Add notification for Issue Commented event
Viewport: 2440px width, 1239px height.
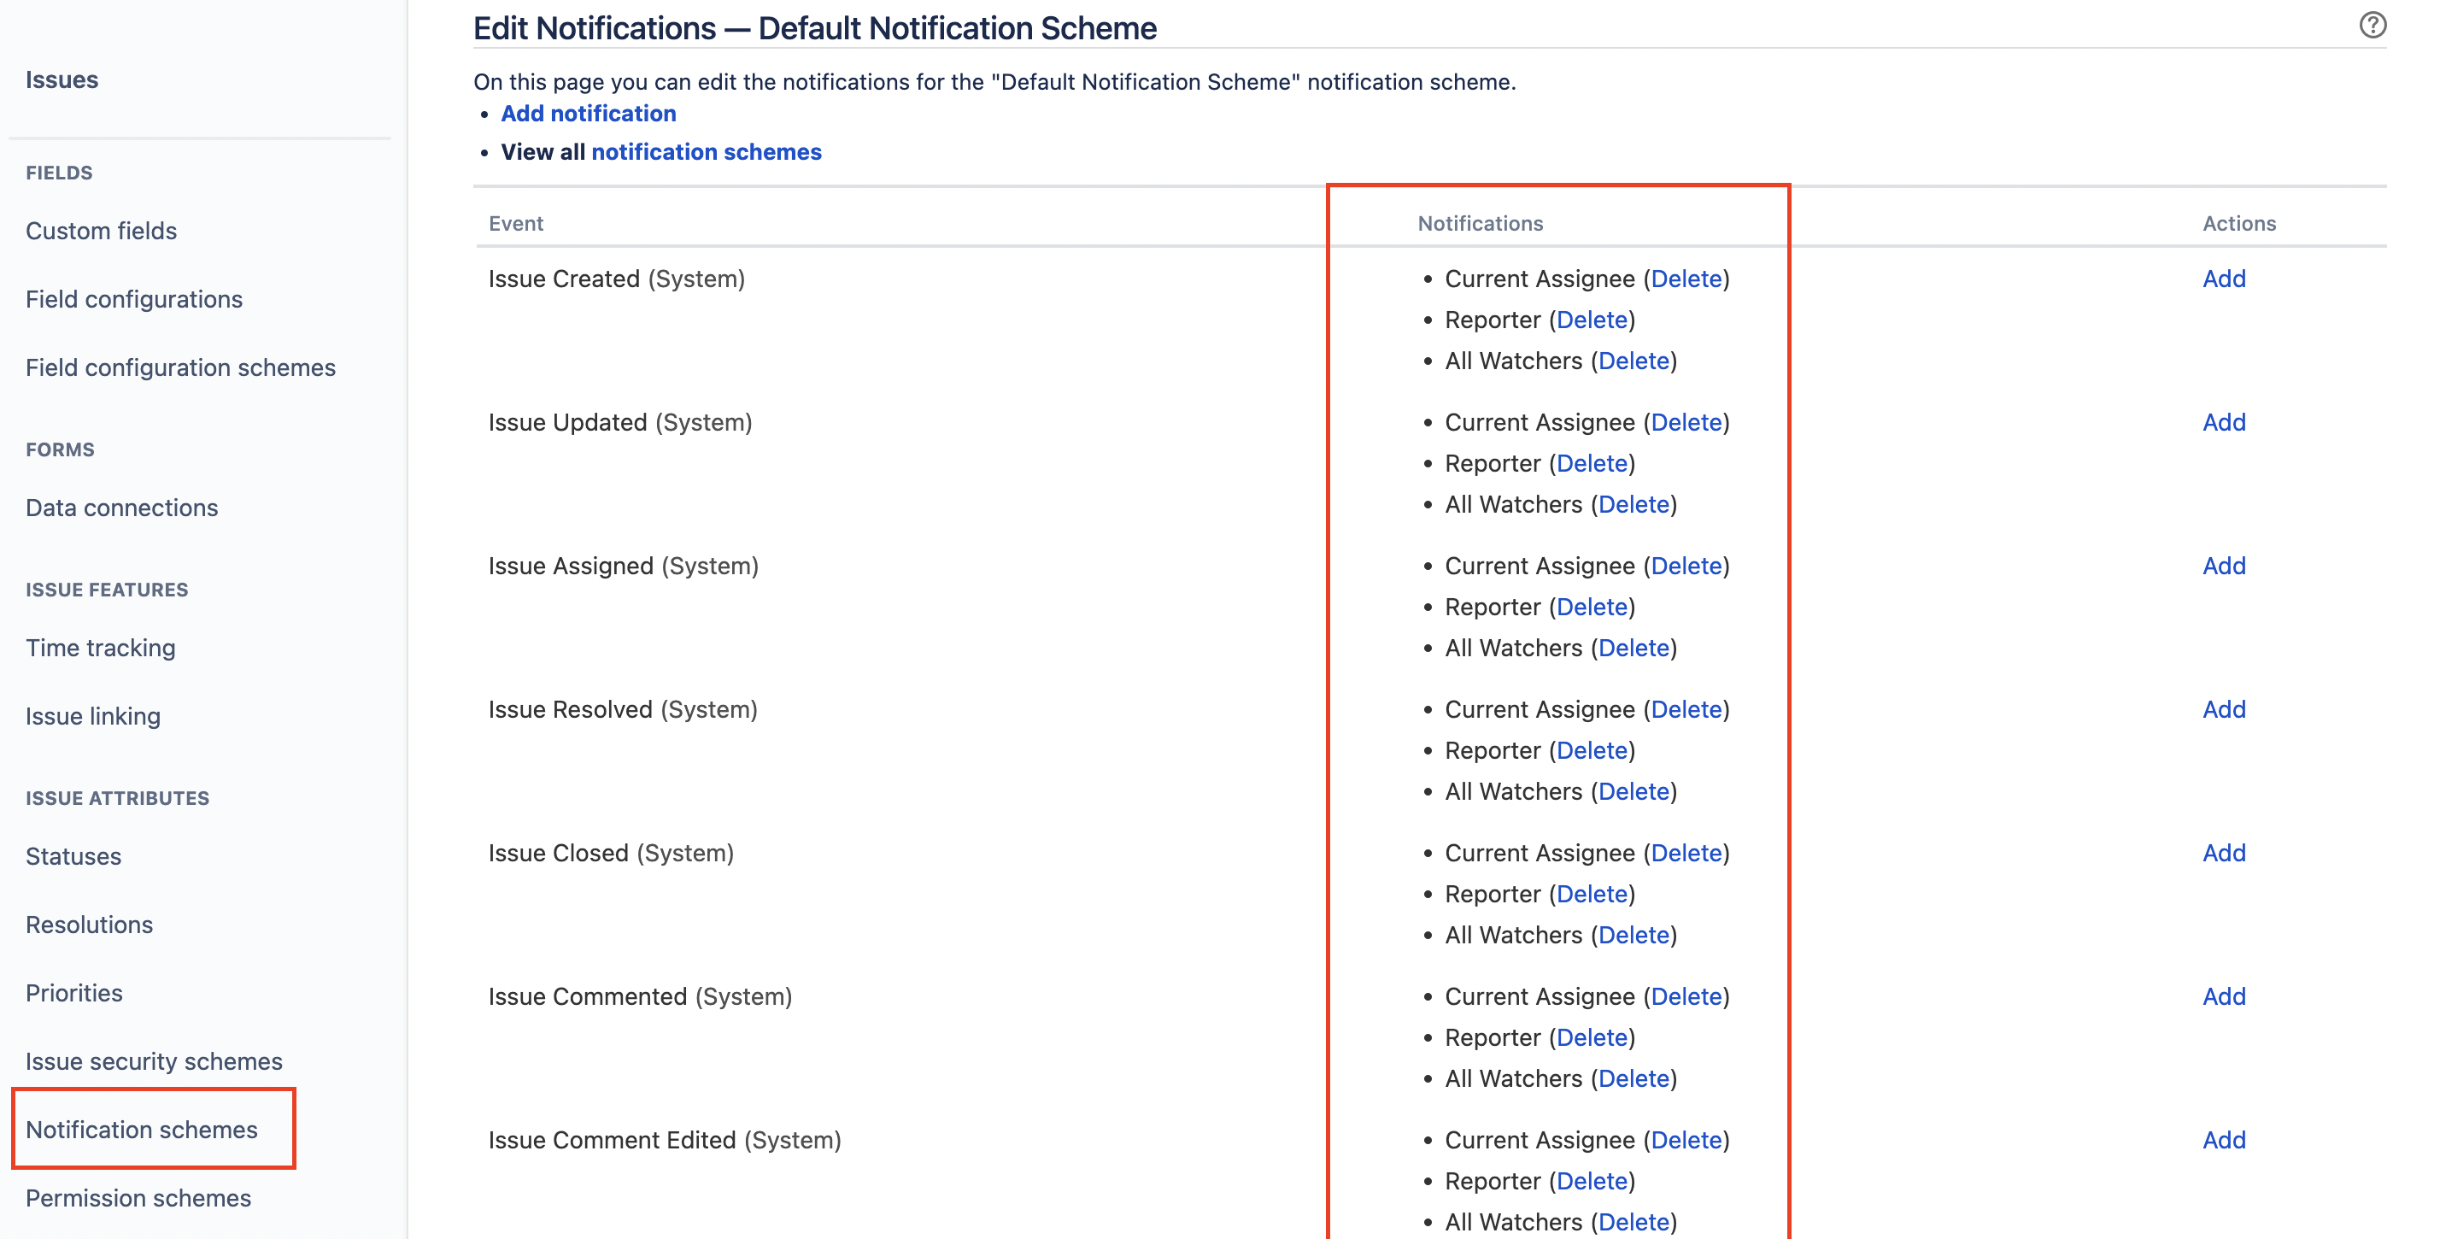[2224, 996]
